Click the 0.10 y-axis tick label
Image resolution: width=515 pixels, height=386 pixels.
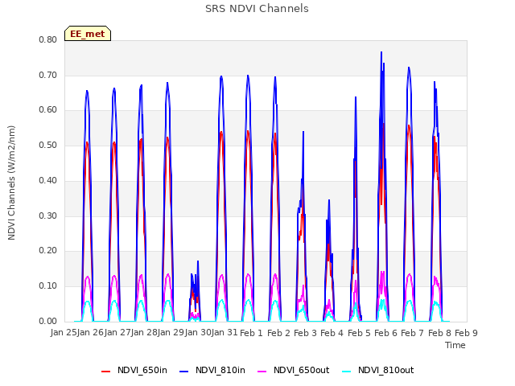tap(48, 286)
